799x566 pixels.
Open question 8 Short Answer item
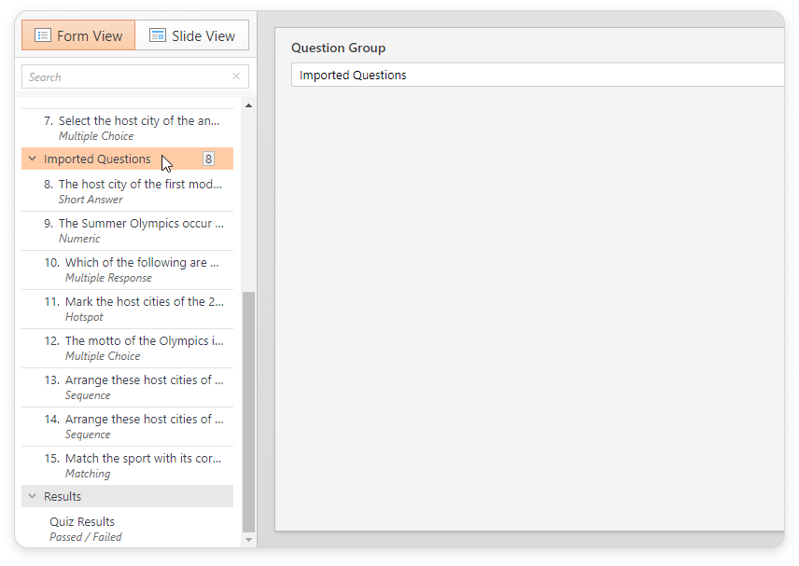coord(127,191)
